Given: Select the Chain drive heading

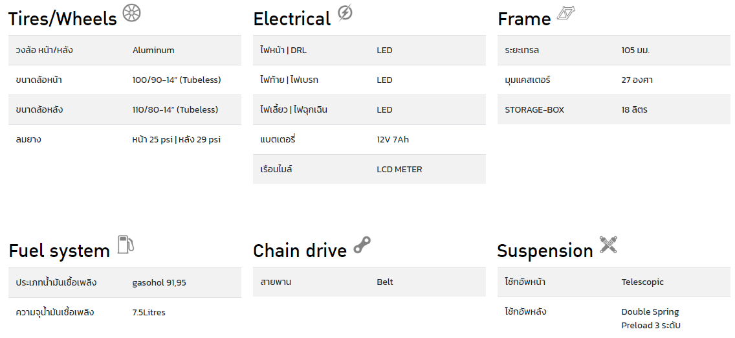Looking at the screenshot, I should tap(300, 251).
